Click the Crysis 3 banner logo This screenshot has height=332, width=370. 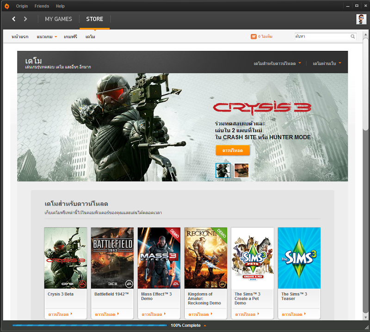(x=262, y=108)
